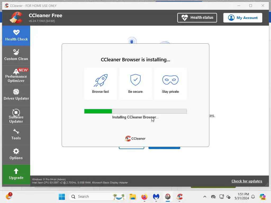
Task: Open the Tools section
Action: click(x=16, y=134)
